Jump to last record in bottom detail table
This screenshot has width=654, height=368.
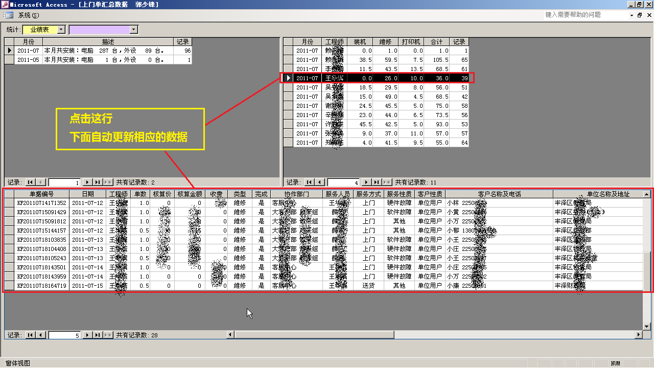click(x=98, y=335)
